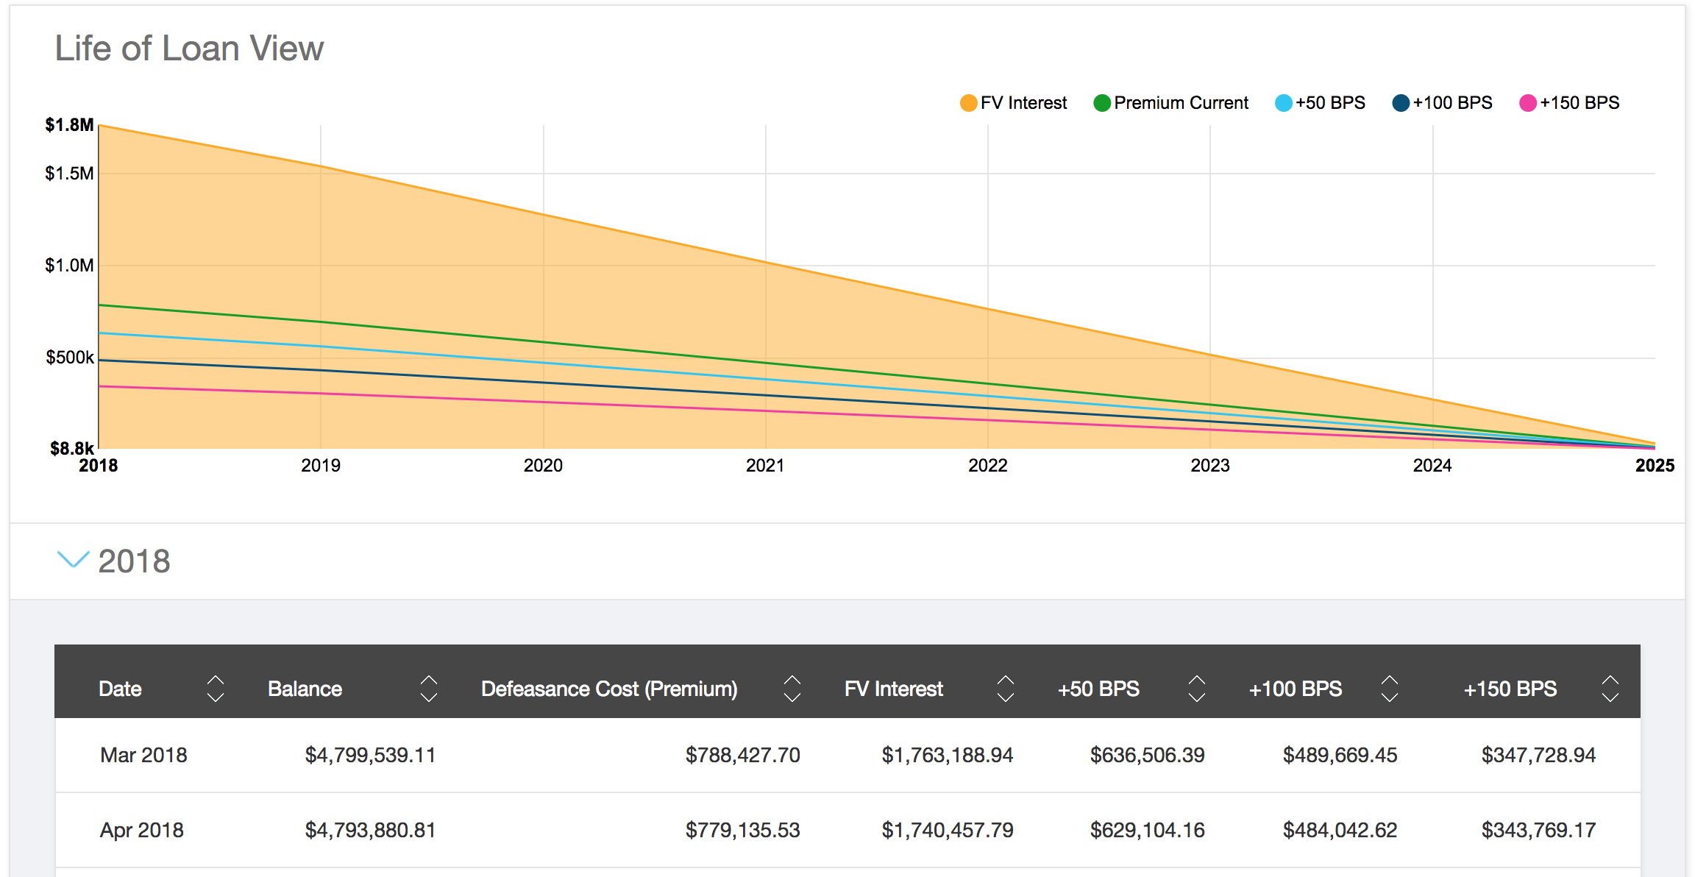
Task: Click the Balance column header label
Action: [x=305, y=689]
